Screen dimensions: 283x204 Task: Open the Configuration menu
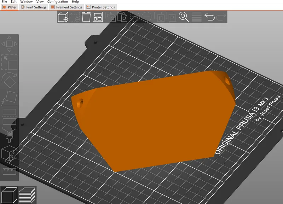click(x=58, y=2)
